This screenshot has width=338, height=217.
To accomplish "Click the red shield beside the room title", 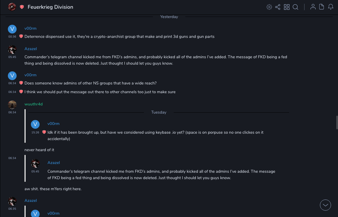I will [x=22, y=7].
